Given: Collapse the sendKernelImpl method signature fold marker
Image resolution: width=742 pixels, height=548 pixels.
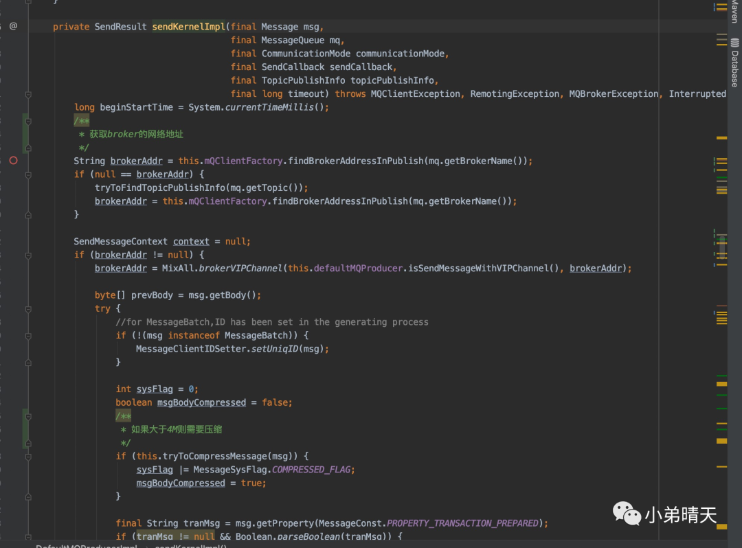Looking at the screenshot, I should (x=28, y=95).
